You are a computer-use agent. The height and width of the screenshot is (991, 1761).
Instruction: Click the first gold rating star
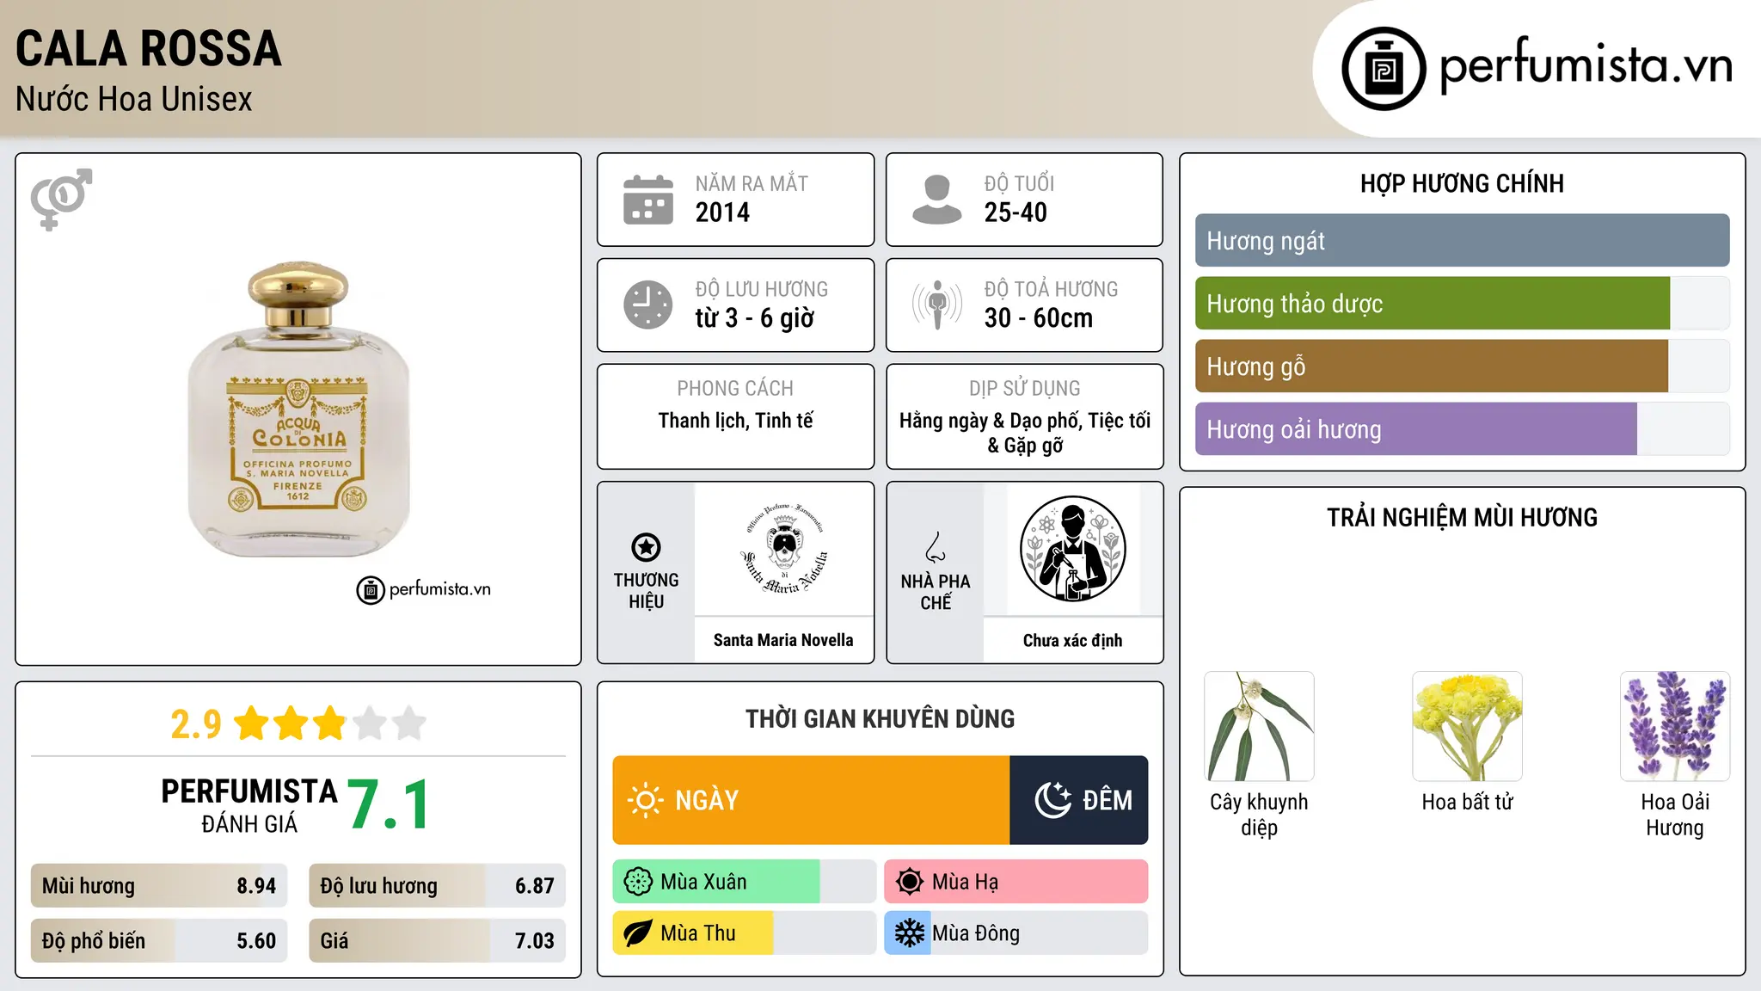[x=252, y=723]
